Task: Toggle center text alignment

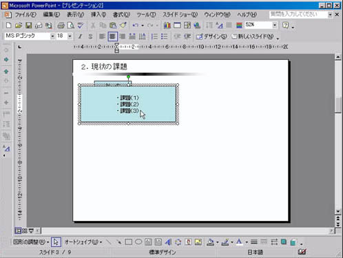Action: (x=112, y=36)
